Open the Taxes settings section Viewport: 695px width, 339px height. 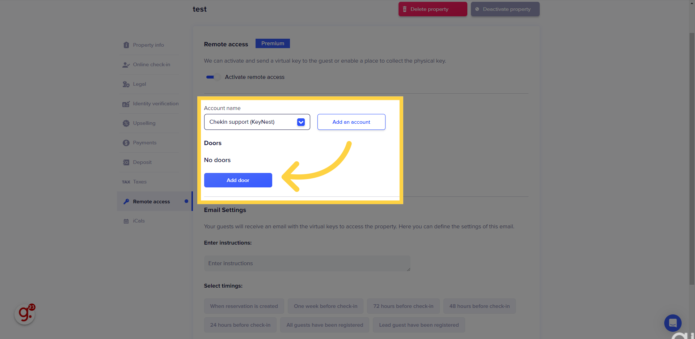pos(139,182)
